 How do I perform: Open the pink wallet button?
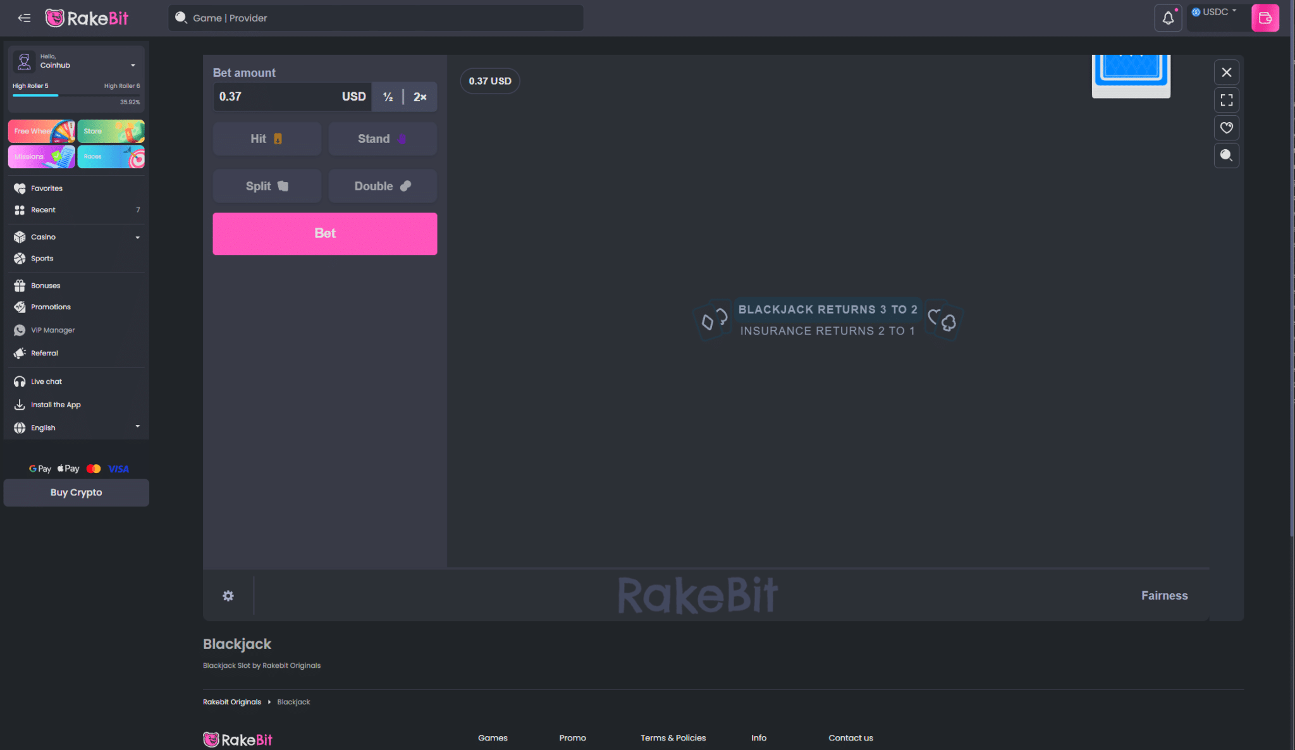tap(1265, 18)
